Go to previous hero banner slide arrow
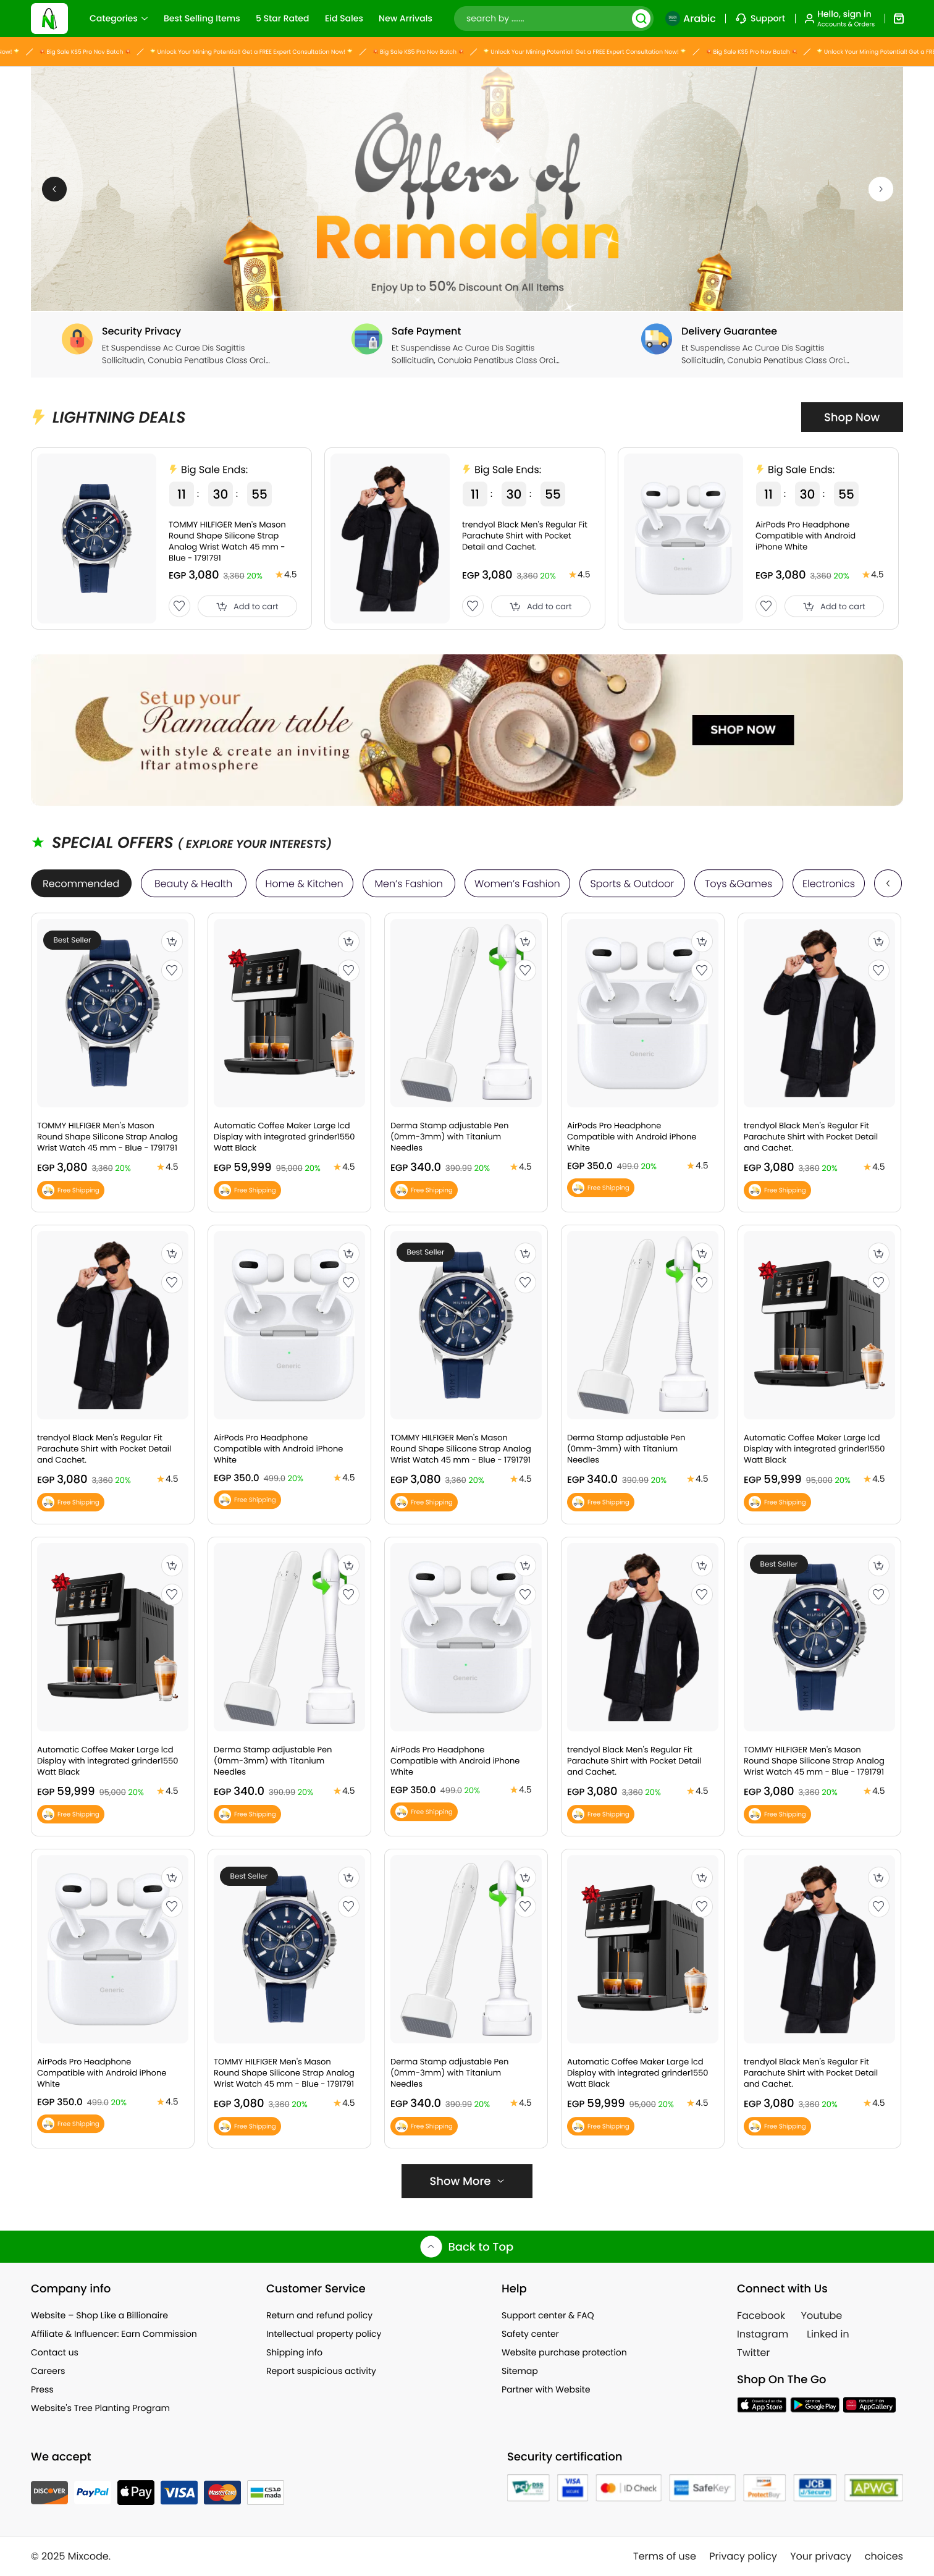This screenshot has width=934, height=2576. 54,188
